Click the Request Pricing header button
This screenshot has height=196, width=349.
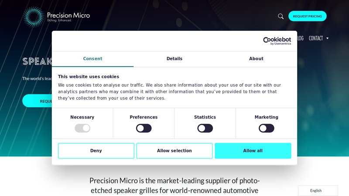[x=307, y=16]
